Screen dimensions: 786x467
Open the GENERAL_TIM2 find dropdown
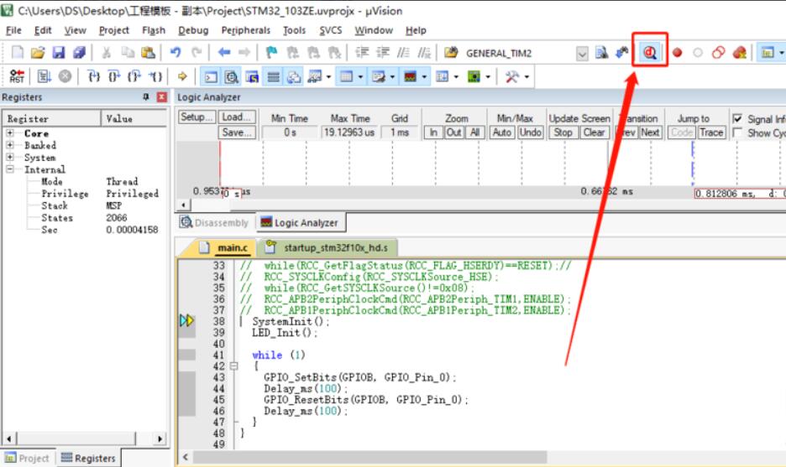pos(582,53)
